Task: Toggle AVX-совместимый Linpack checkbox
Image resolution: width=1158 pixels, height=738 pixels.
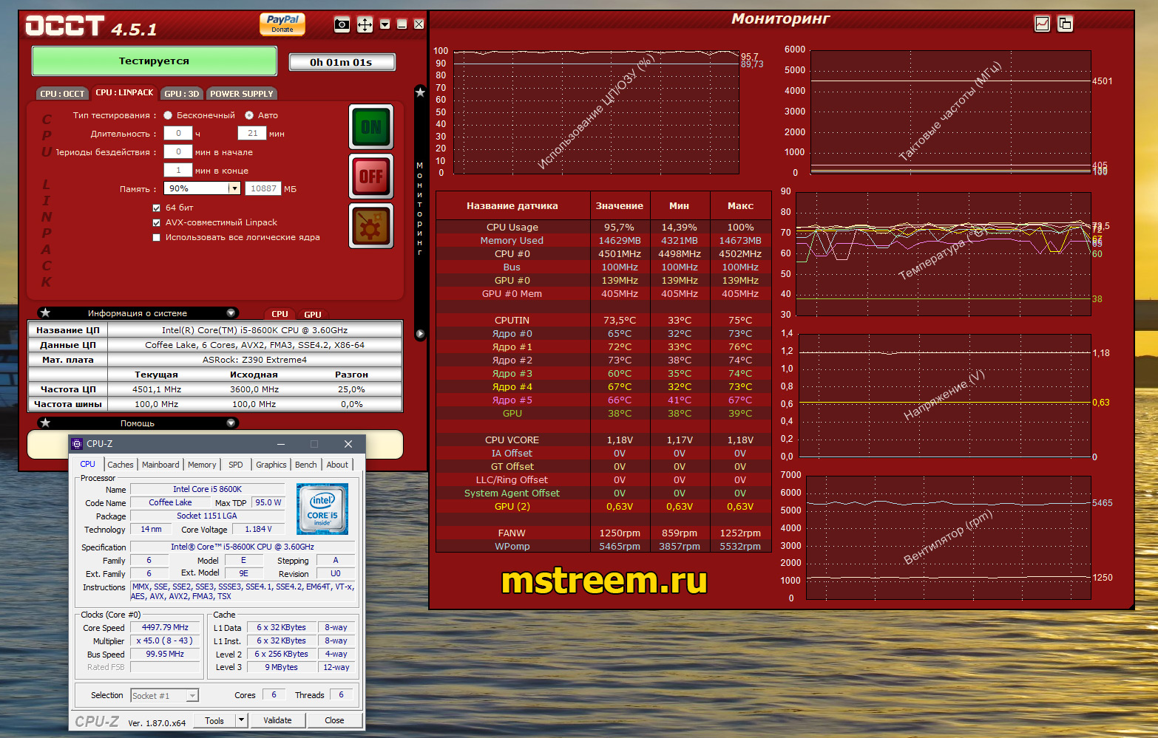Action: click(x=156, y=222)
